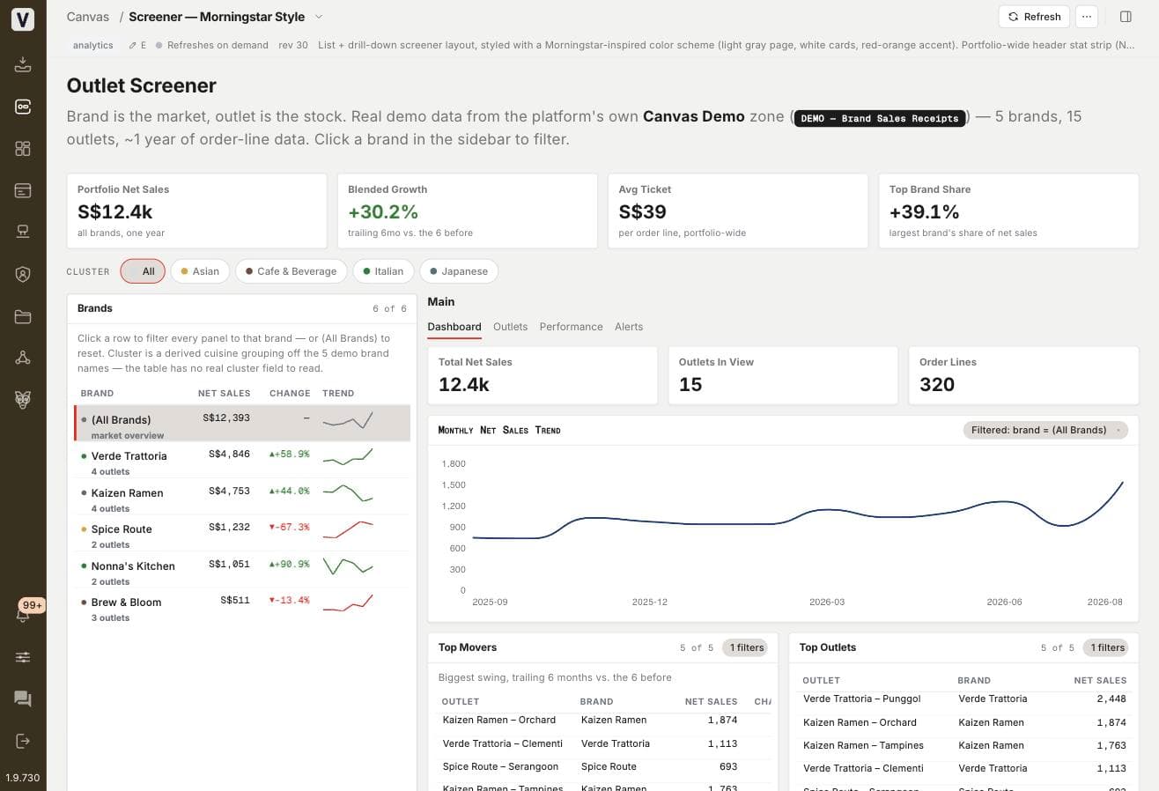Image resolution: width=1159 pixels, height=791 pixels.
Task: Expand the canvas title dropdown chevron
Action: point(319,17)
